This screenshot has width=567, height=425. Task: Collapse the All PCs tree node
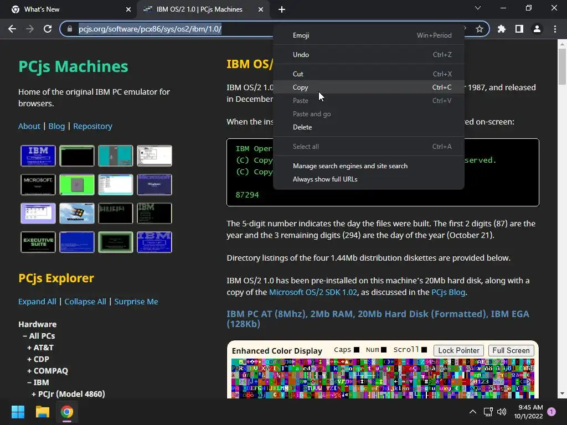[39, 336]
